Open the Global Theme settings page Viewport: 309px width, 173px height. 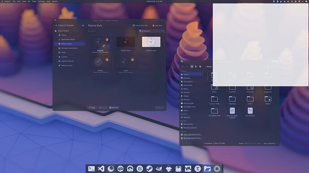coord(69,31)
